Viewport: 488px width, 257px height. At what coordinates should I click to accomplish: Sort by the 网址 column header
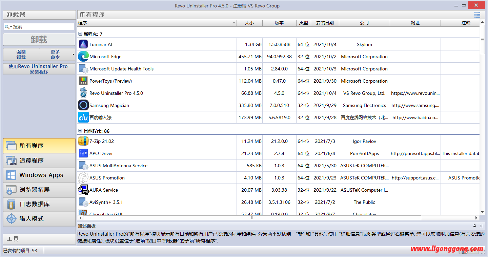point(415,23)
